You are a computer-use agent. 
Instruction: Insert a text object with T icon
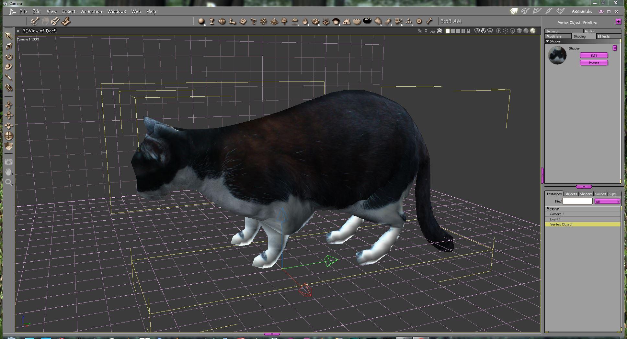pyautogui.click(x=253, y=21)
